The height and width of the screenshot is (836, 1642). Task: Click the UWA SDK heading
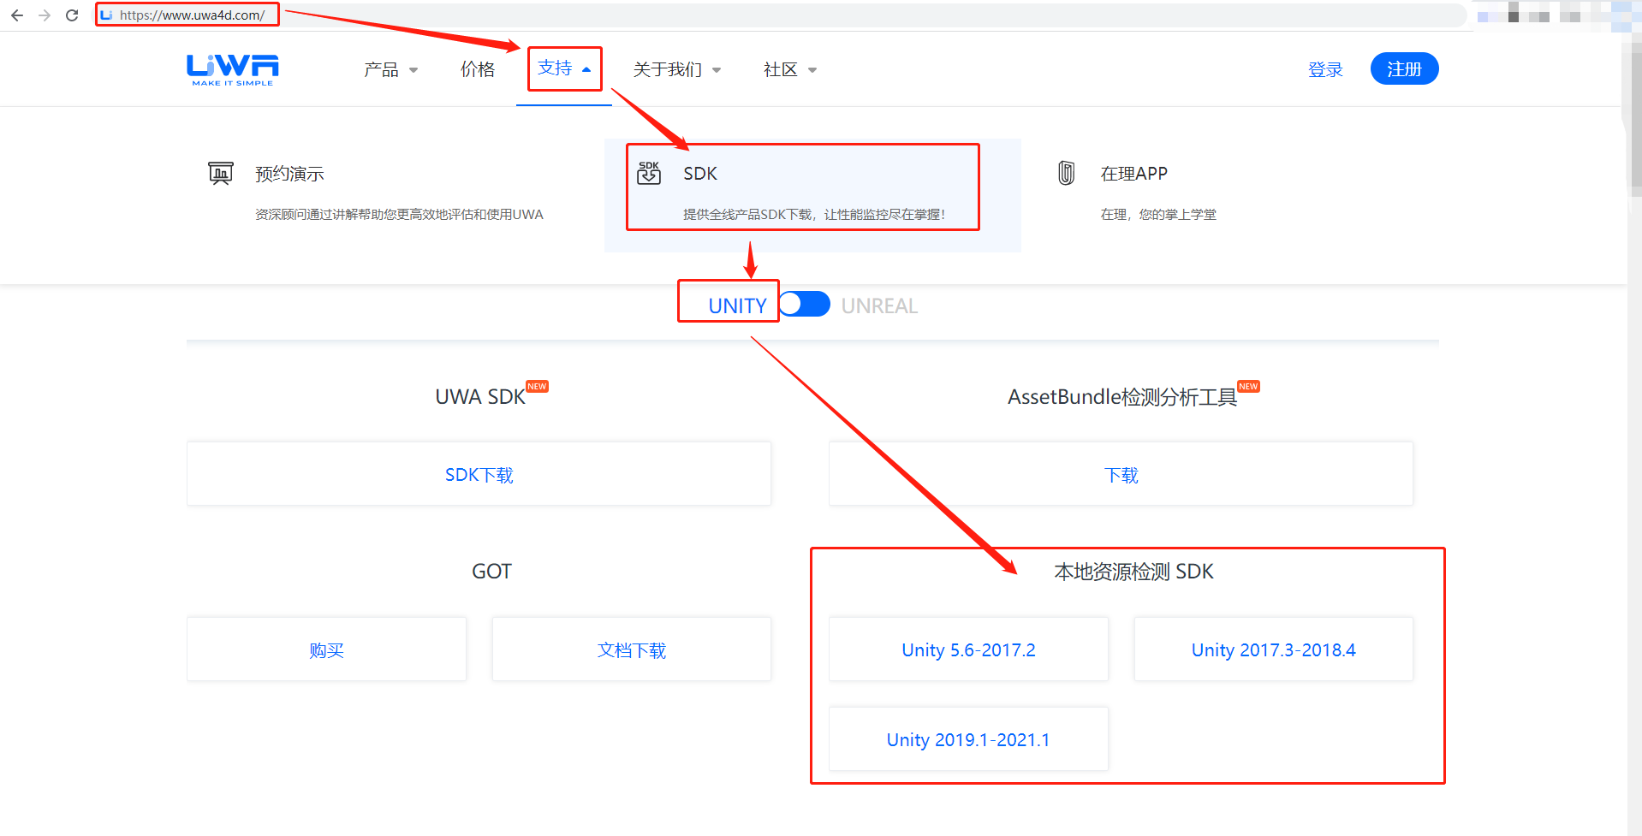point(480,397)
